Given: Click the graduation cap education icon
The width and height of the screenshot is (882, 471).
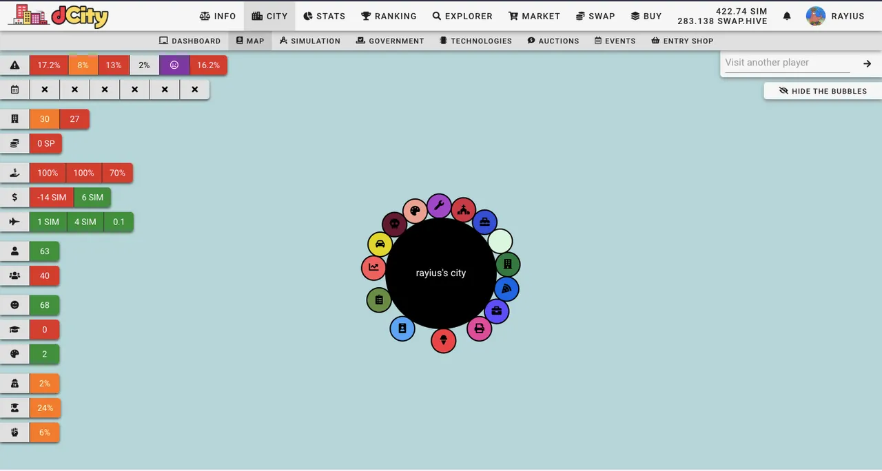Looking at the screenshot, I should pos(14,329).
